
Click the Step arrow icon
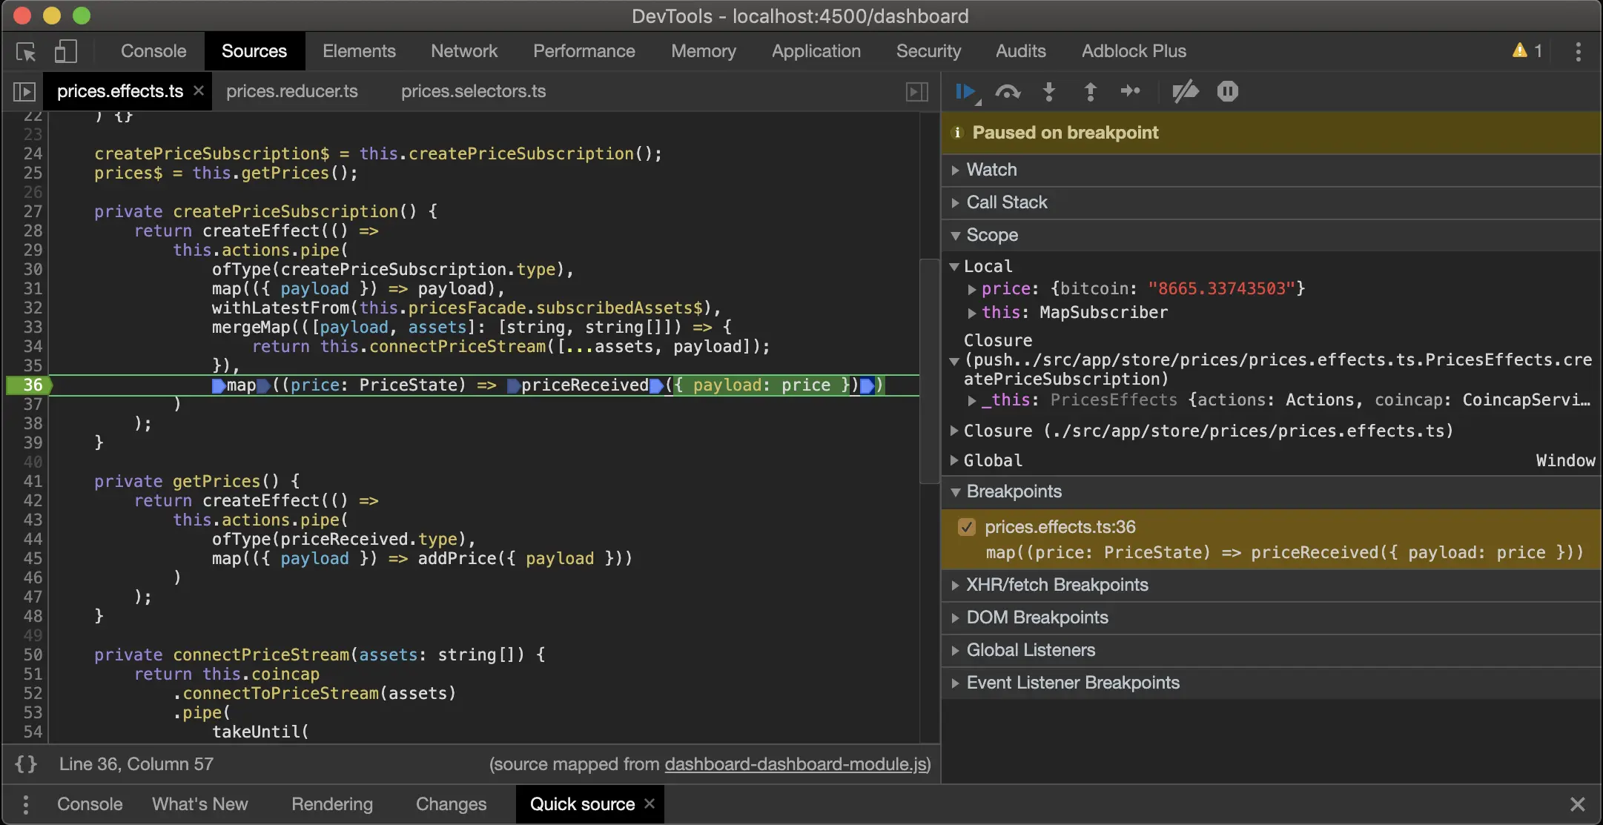click(x=1131, y=91)
